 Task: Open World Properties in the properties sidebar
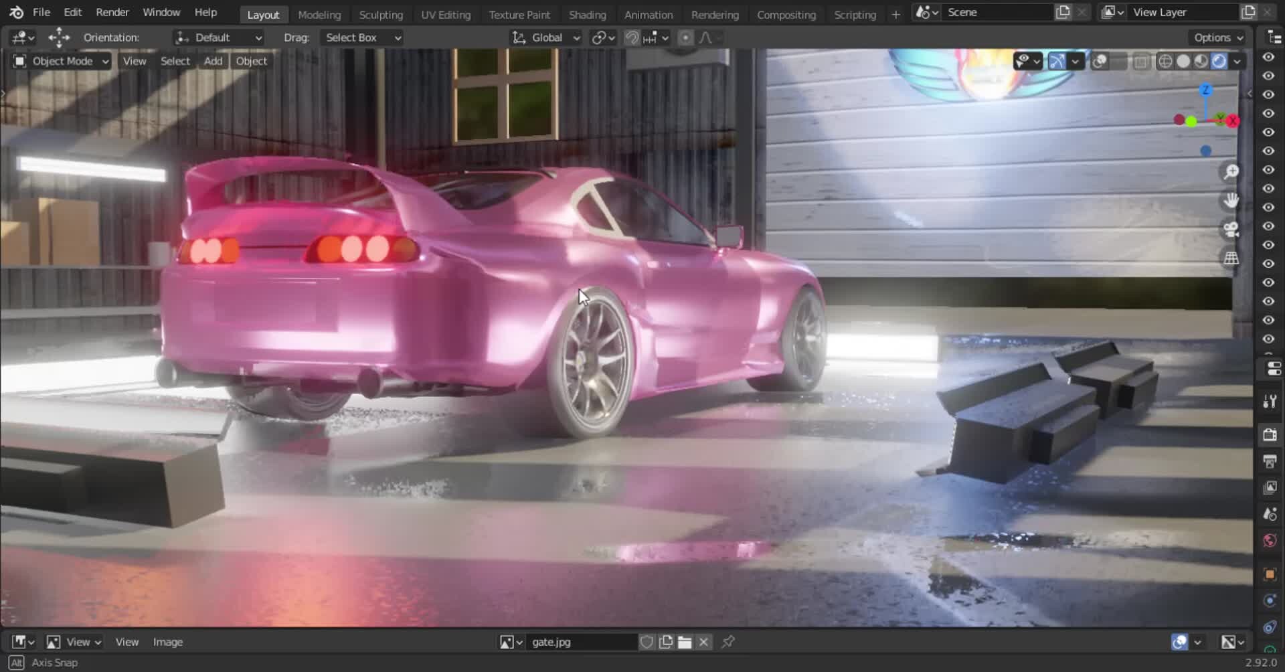click(x=1270, y=539)
